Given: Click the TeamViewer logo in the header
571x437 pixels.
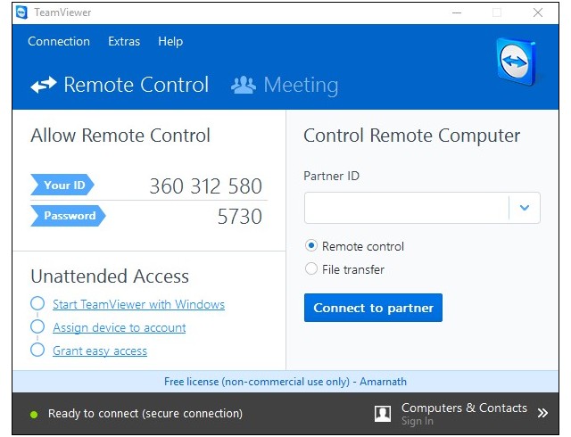Looking at the screenshot, I should pyautogui.click(x=515, y=62).
